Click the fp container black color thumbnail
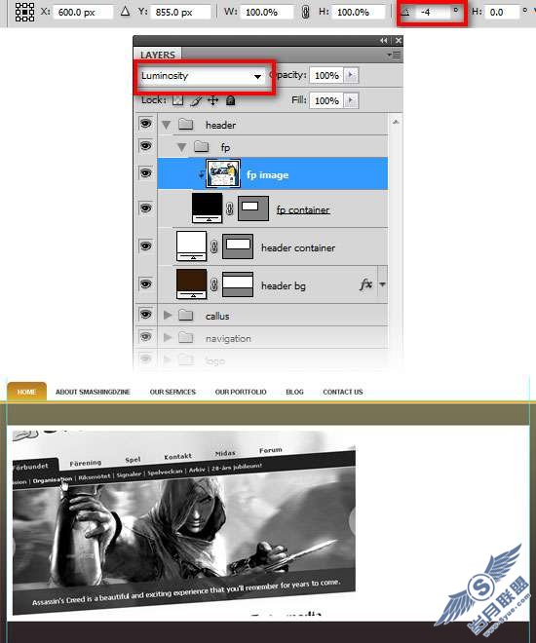Viewport: 536px width, 643px height. coord(208,208)
